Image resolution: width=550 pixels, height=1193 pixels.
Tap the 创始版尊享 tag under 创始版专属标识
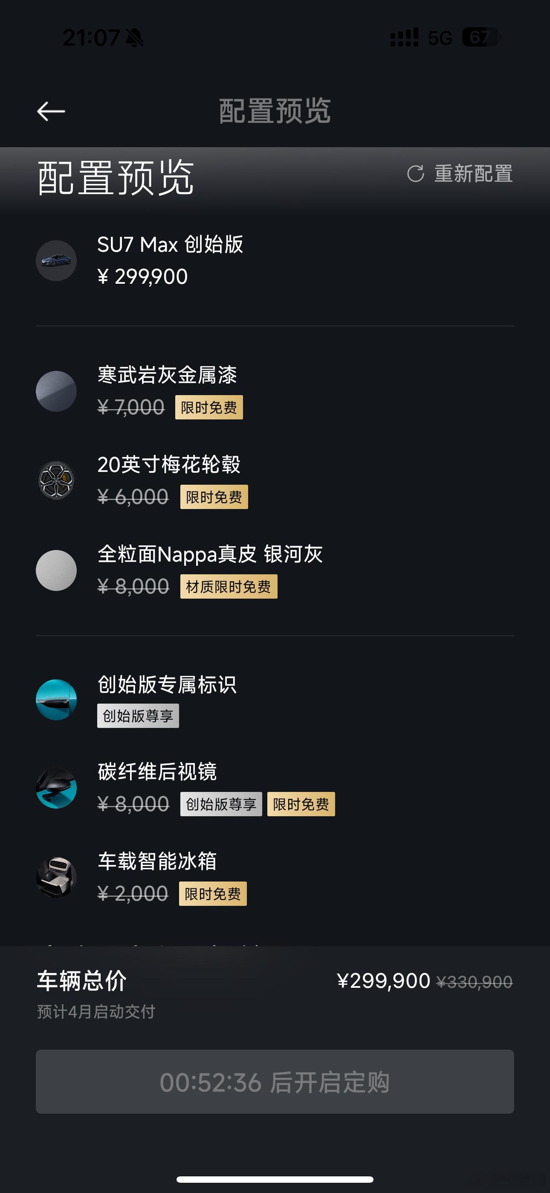[x=138, y=716]
